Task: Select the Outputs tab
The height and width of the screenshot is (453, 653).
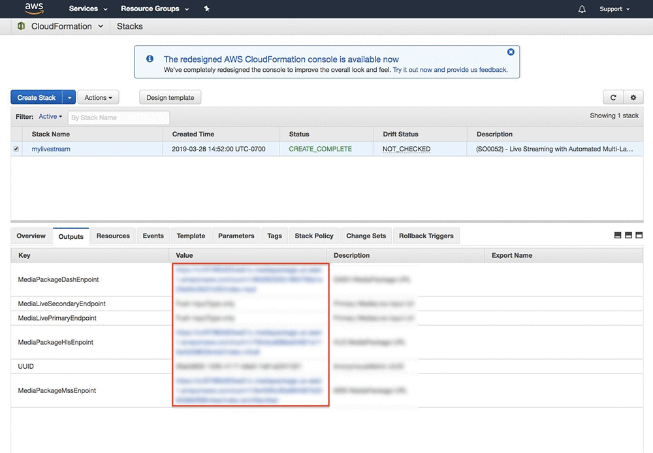Action: (x=71, y=236)
